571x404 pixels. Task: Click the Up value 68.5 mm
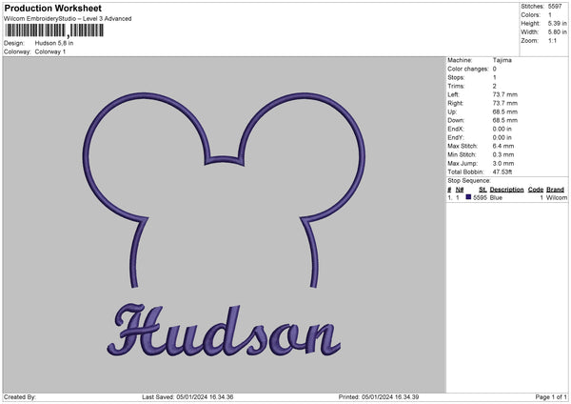[x=504, y=111]
